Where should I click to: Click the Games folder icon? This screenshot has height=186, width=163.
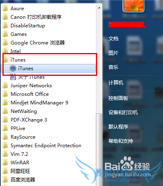[5, 34]
